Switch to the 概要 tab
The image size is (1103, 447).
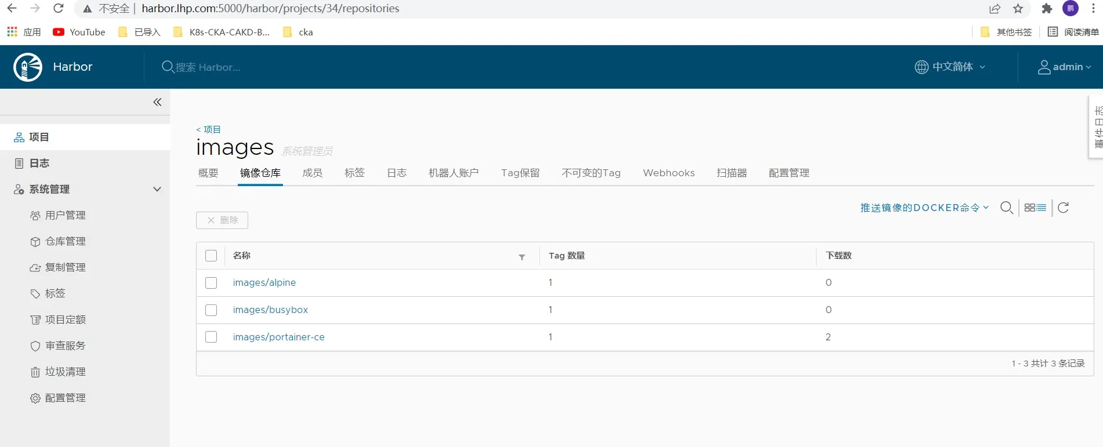(208, 173)
